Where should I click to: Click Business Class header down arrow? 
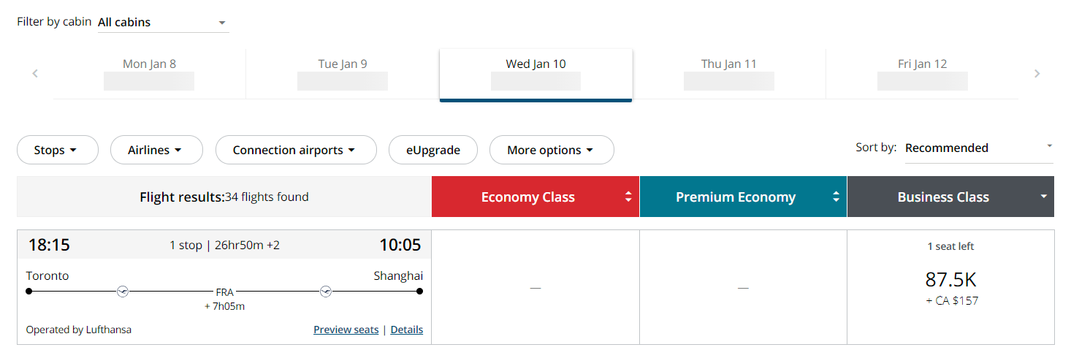click(1044, 197)
